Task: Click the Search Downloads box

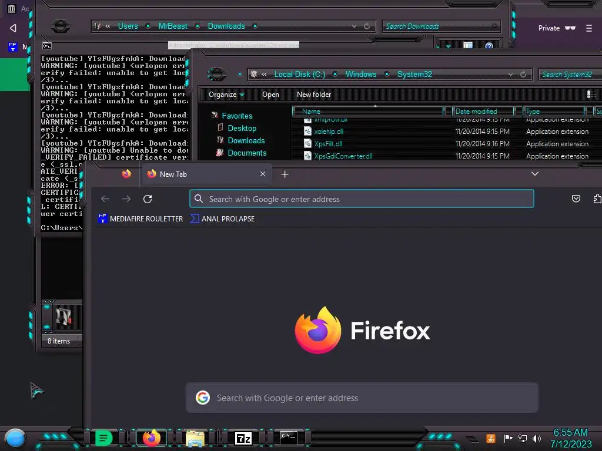Action: coord(442,26)
